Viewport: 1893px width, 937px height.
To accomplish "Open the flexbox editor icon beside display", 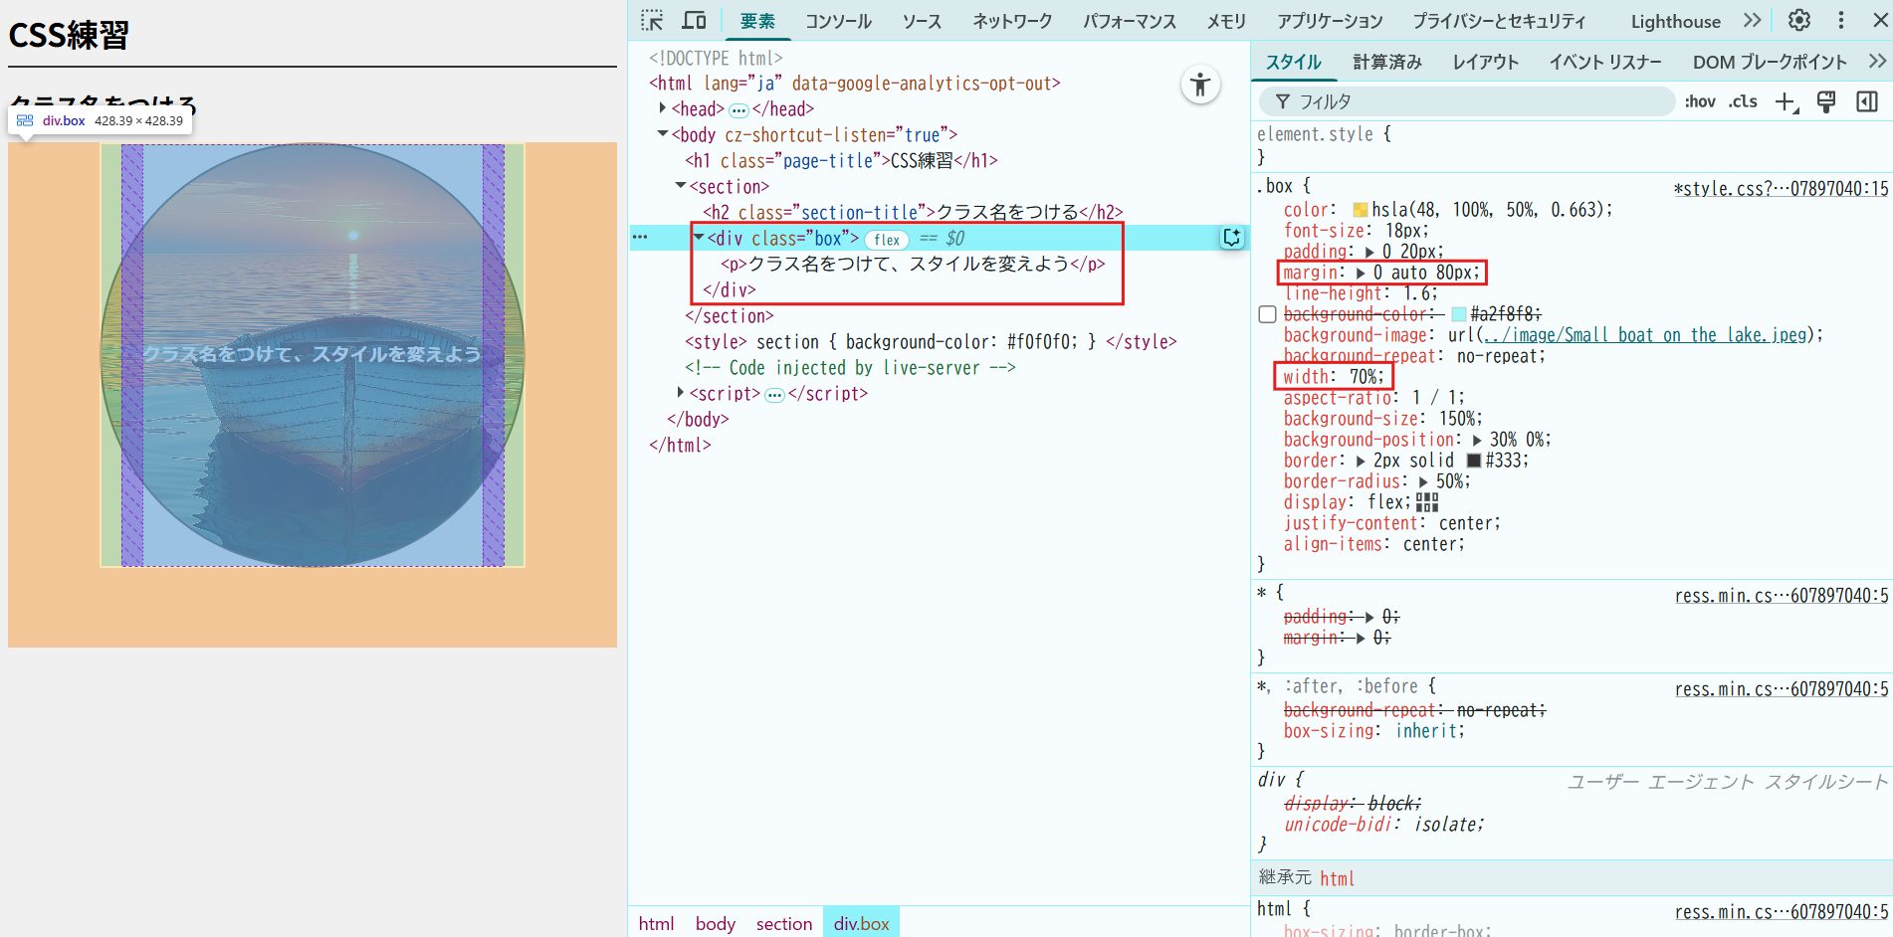I will [x=1427, y=502].
